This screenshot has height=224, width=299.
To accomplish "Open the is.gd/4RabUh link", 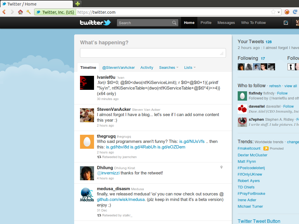I will tap(143, 147).
